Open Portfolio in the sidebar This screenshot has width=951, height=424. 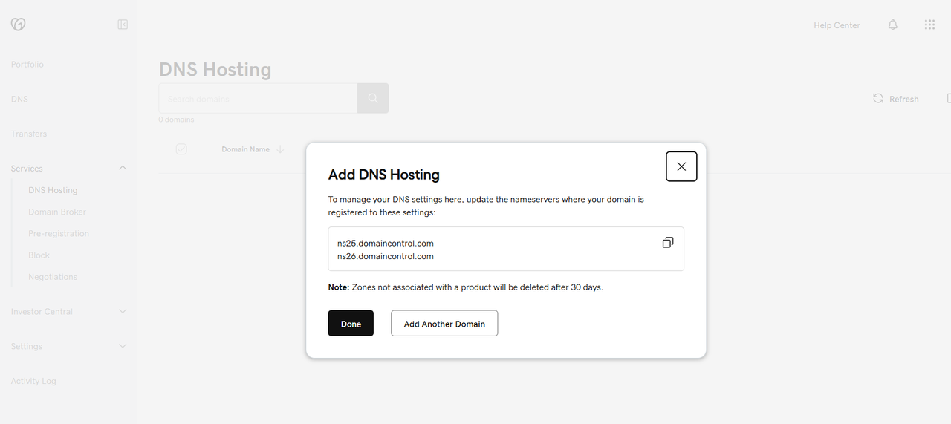pyautogui.click(x=27, y=65)
